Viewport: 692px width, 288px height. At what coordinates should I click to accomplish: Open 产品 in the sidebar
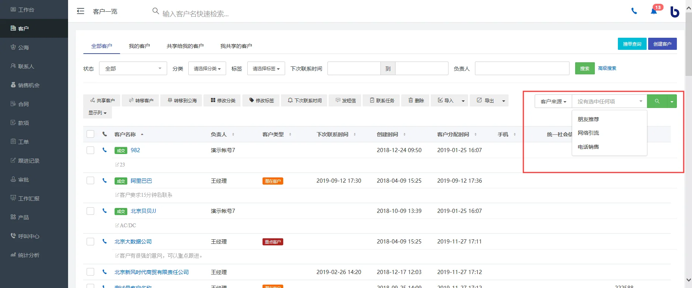(34, 217)
